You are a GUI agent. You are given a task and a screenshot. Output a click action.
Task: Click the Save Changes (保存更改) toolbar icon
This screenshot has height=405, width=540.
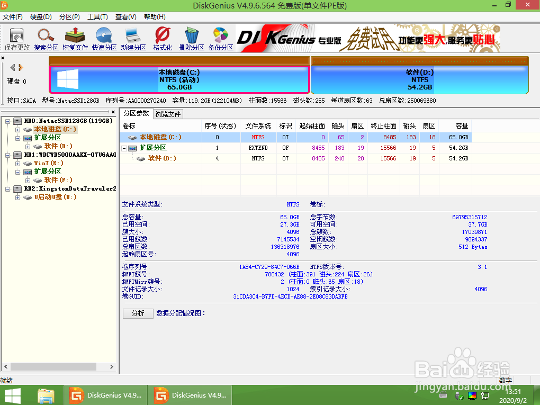[x=17, y=39]
